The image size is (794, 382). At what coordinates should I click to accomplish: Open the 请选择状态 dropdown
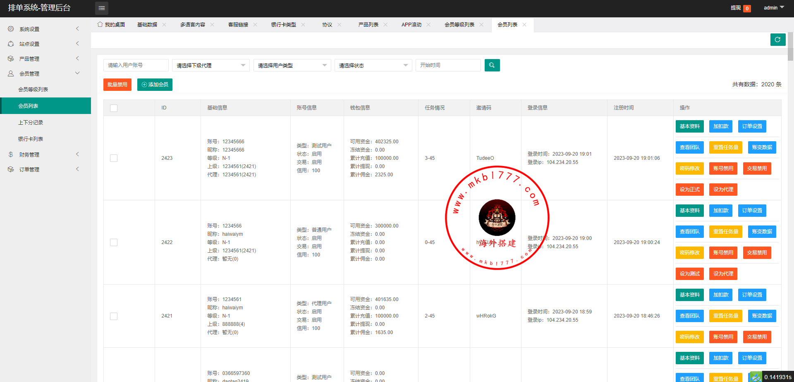pos(373,65)
